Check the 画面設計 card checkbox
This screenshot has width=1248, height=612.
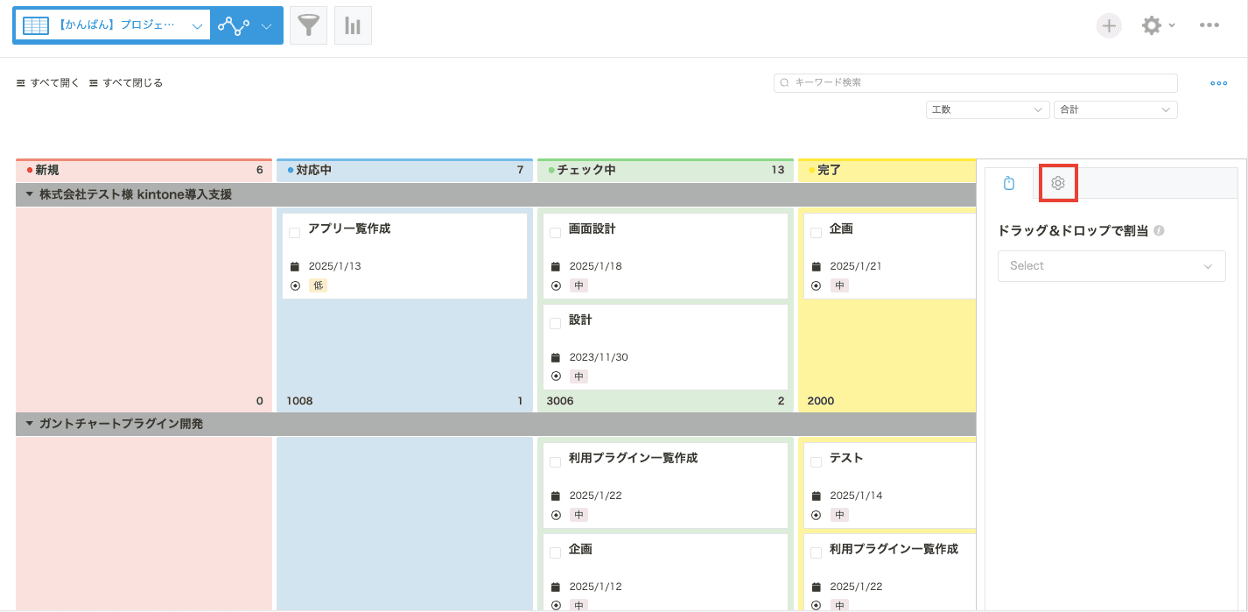click(x=555, y=233)
